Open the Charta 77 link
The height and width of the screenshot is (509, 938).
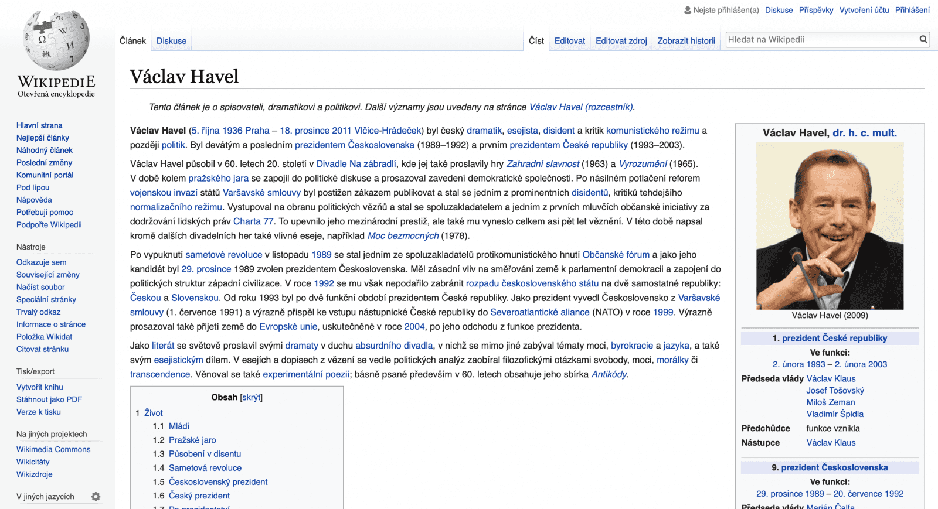254,221
